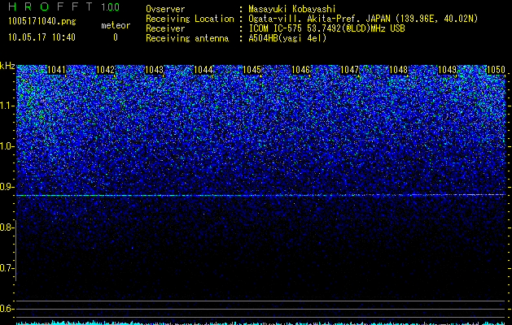
Task: Click the 1041 time marker
Action: 56,70
